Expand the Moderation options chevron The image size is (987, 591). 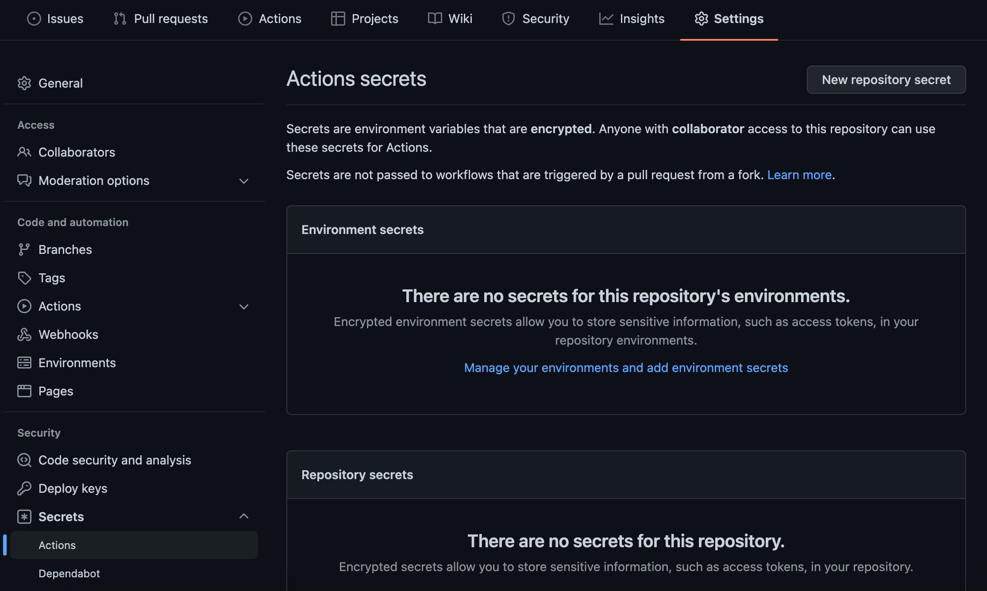[x=243, y=181]
